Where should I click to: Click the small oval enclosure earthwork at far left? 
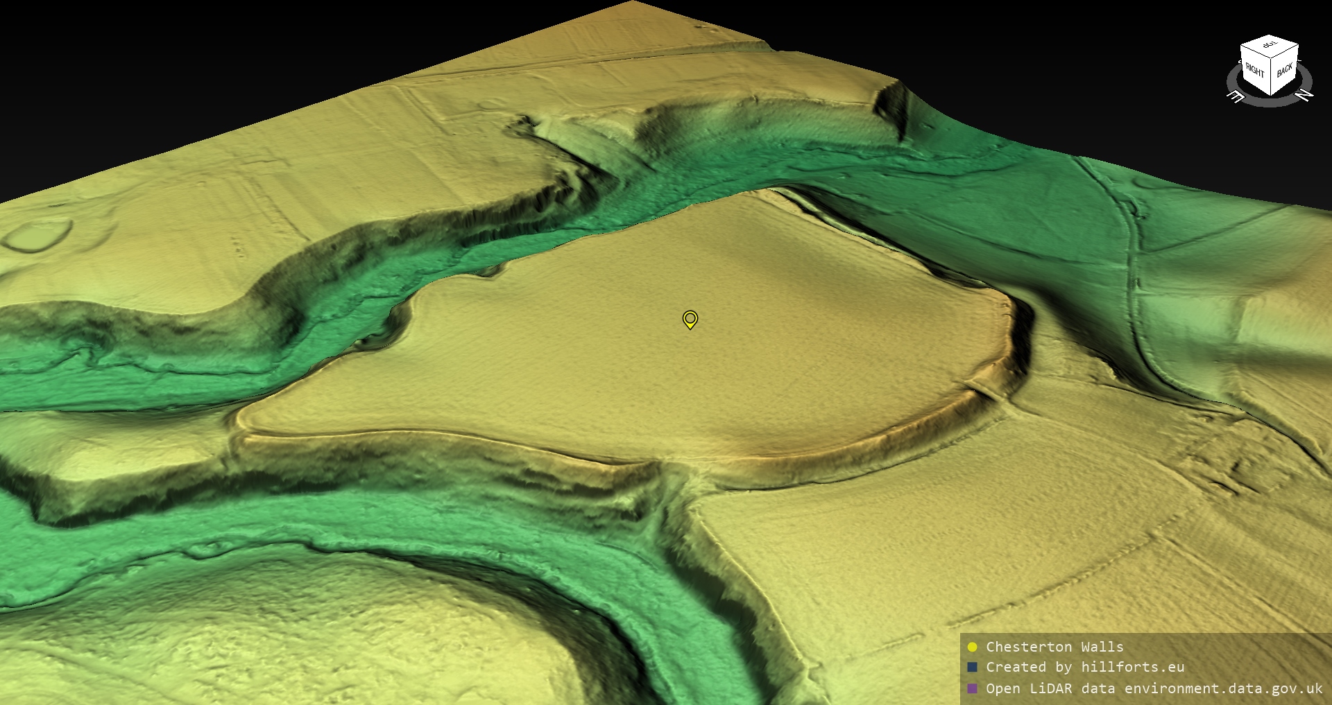pyautogui.click(x=38, y=234)
